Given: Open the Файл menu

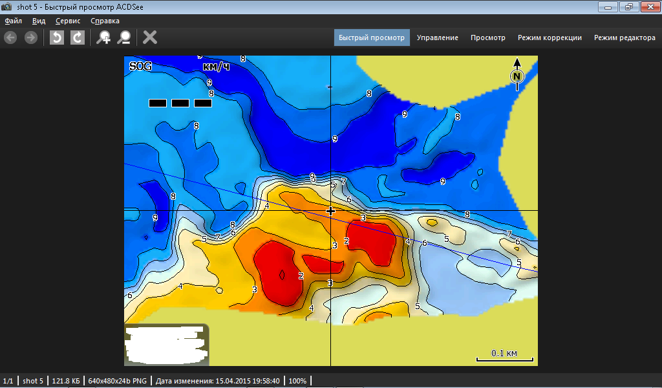Looking at the screenshot, I should [14, 21].
